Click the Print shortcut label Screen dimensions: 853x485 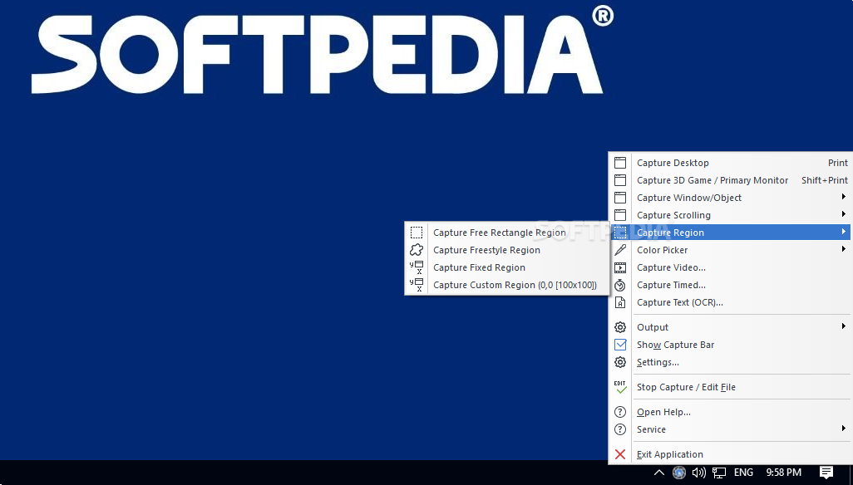point(838,163)
